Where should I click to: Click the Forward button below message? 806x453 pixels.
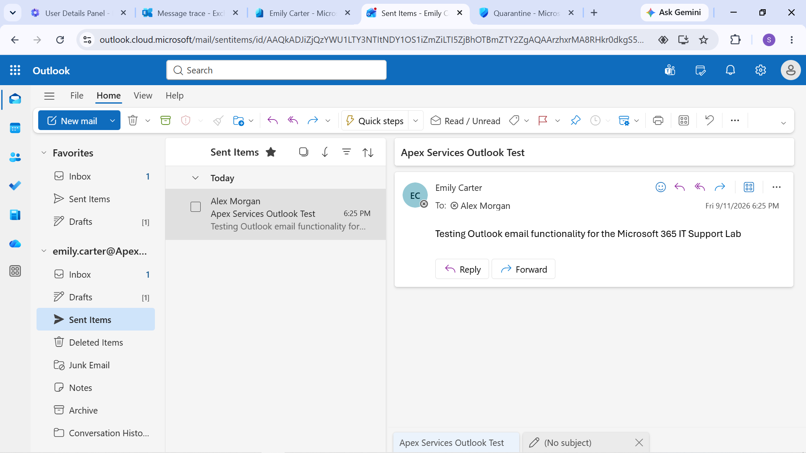(523, 269)
